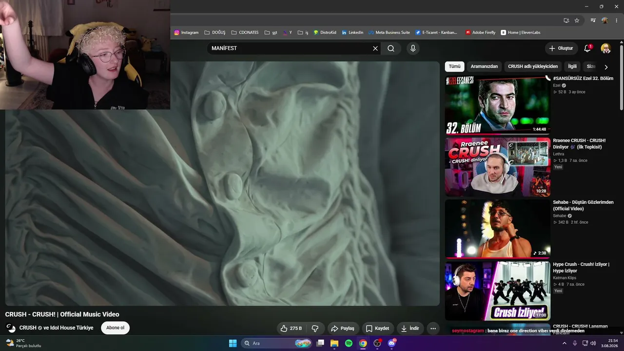Switch to Chrome on the taskbar

(363, 343)
